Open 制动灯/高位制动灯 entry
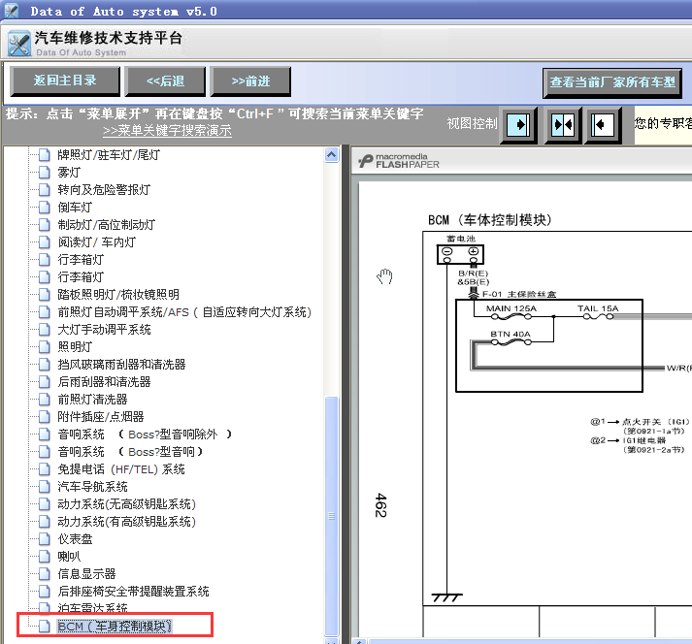 (107, 225)
